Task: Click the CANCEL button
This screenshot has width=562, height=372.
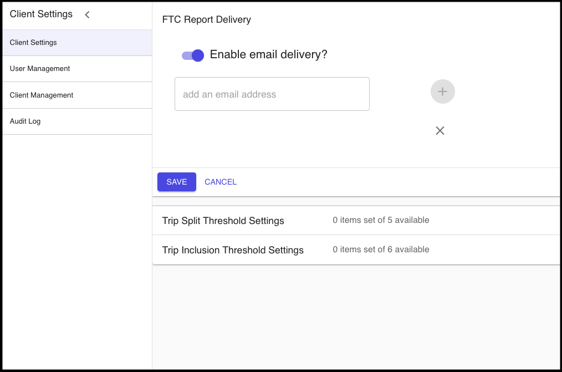Action: click(221, 182)
